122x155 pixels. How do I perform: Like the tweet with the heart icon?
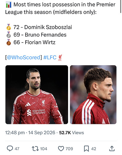(x=61, y=149)
